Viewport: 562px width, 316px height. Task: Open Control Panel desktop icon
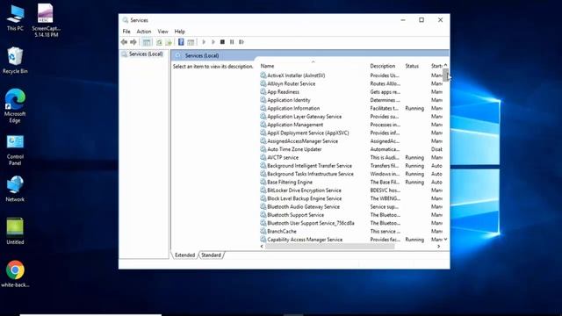click(x=15, y=150)
